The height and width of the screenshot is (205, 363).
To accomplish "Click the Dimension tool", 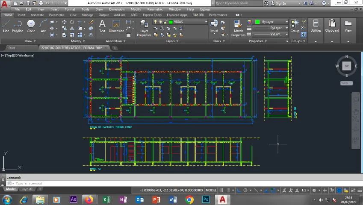I will (116, 26).
